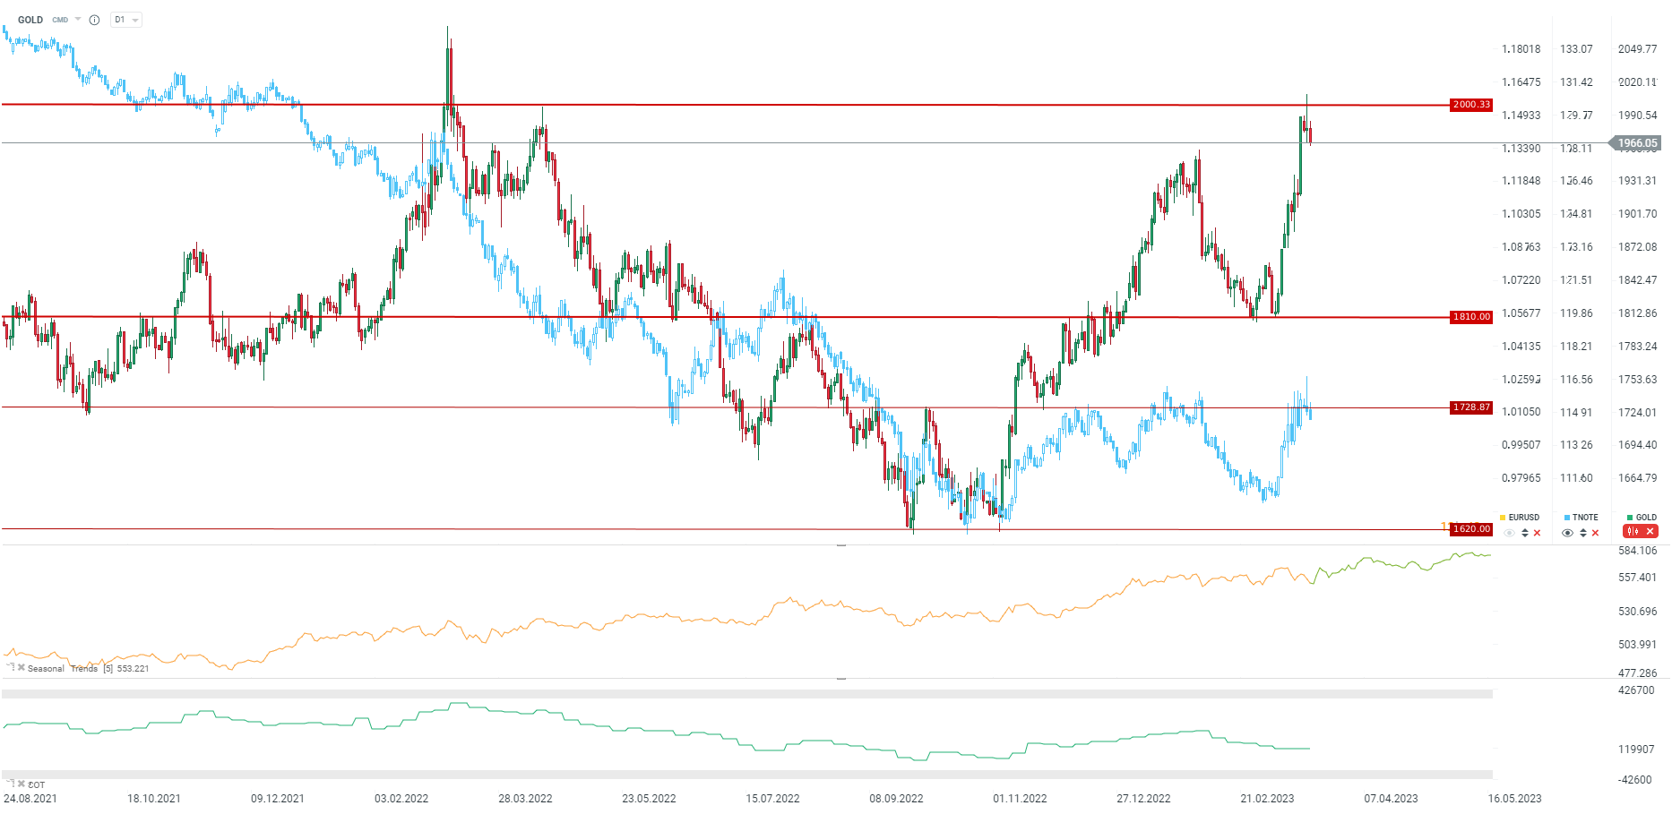Image resolution: width=1672 pixels, height=814 pixels.
Task: Click the yellow EURUSD color swatch
Action: point(1503,518)
